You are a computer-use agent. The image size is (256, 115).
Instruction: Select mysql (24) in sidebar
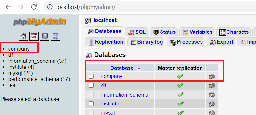21,73
